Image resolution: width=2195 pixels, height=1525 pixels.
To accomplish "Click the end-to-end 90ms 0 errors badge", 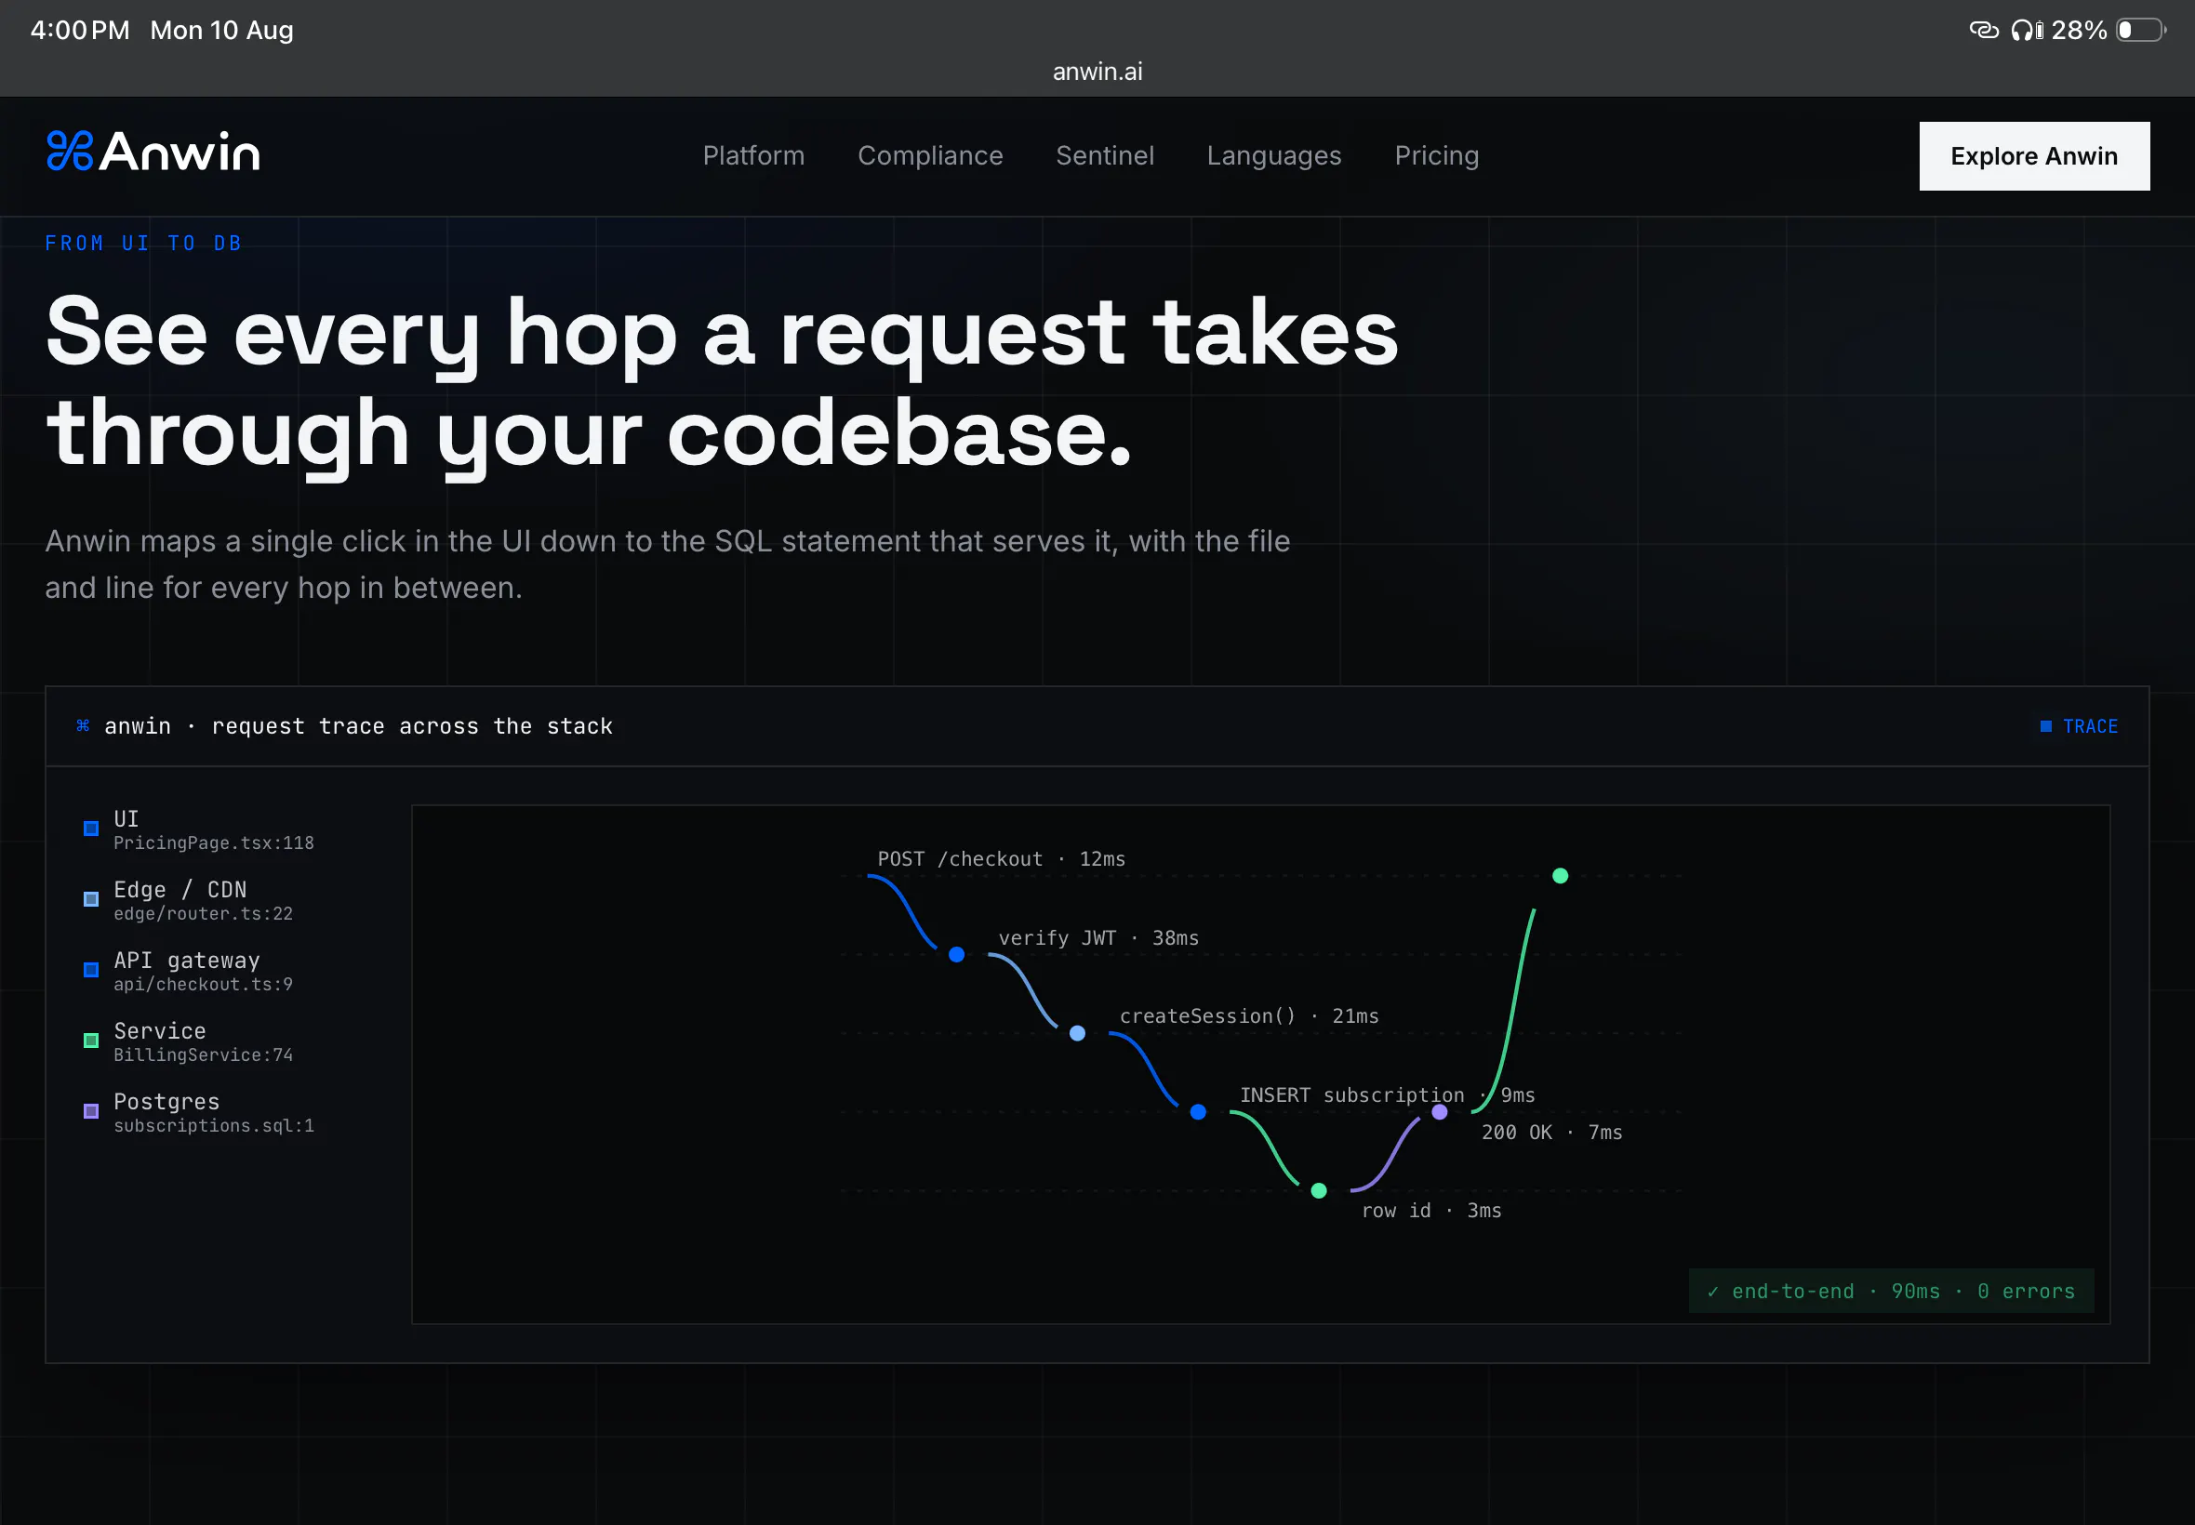I will coord(1890,1292).
